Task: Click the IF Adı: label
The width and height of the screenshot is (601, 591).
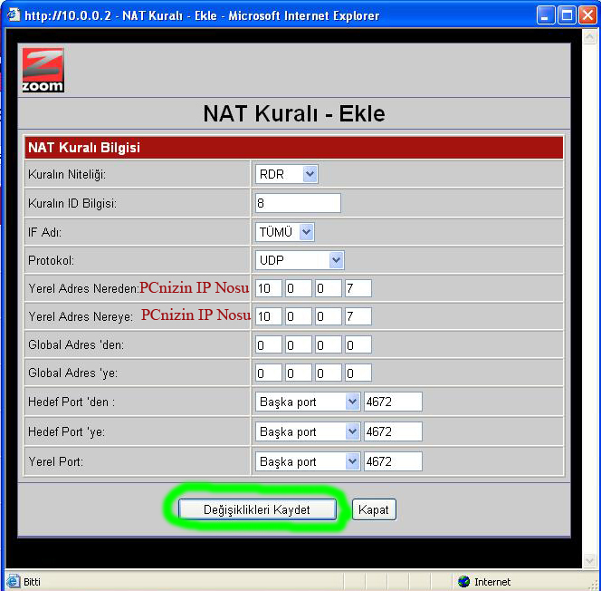Action: point(44,232)
